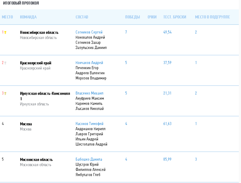Select the Власенко Михаил link
This screenshot has width=241, height=183.
(x=89, y=93)
